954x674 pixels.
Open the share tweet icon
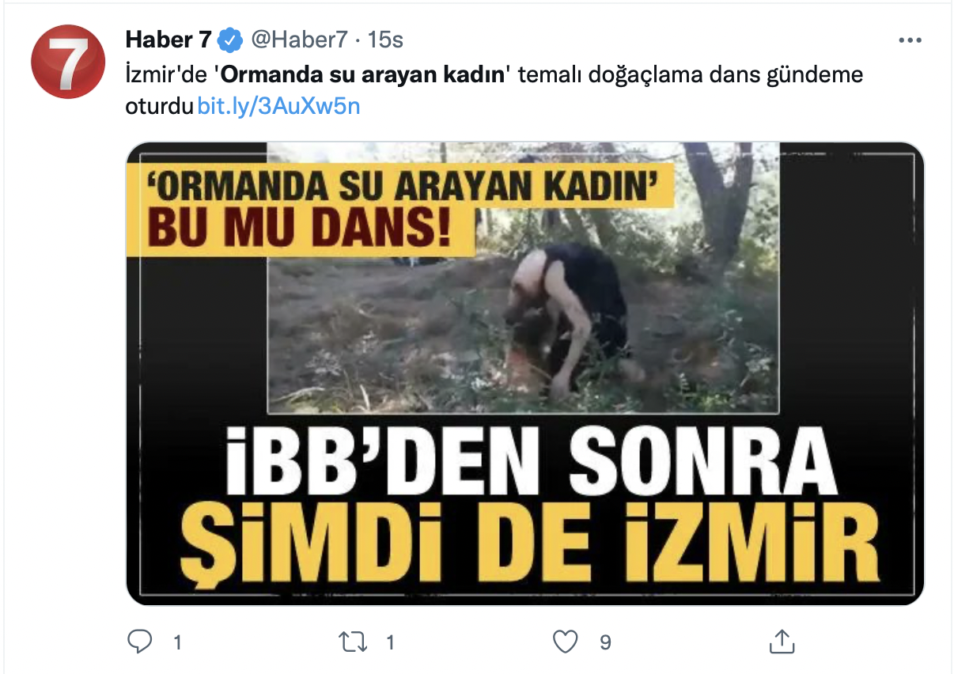781,642
